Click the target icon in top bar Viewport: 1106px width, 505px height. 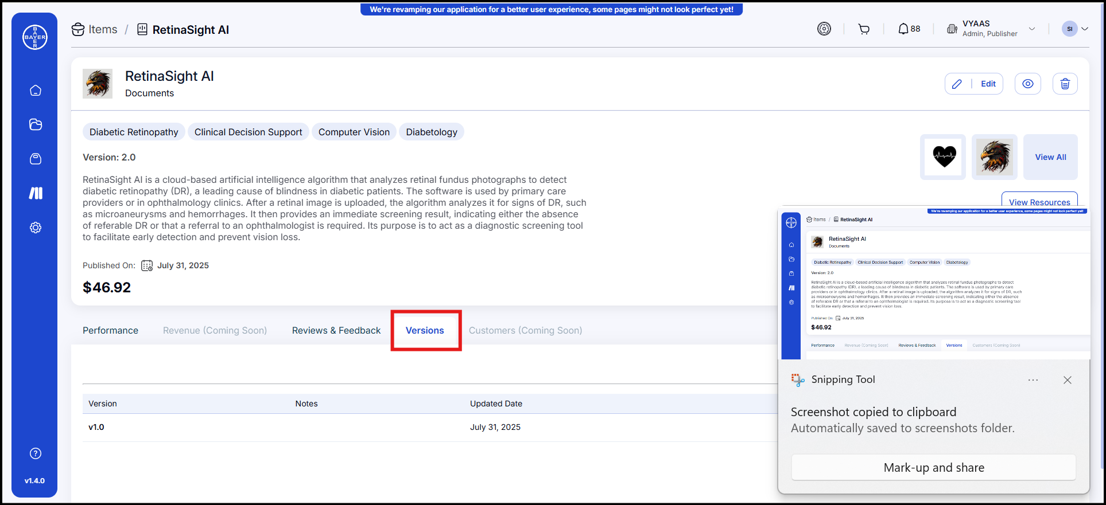[824, 29]
